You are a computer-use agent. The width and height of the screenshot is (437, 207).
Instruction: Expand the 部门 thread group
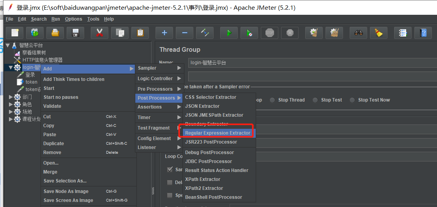pos(11,97)
